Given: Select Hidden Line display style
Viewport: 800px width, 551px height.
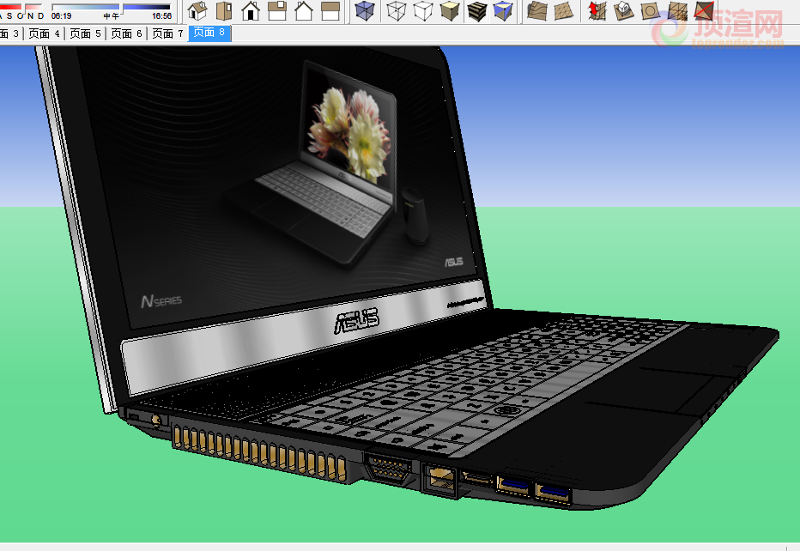Looking at the screenshot, I should click(423, 10).
